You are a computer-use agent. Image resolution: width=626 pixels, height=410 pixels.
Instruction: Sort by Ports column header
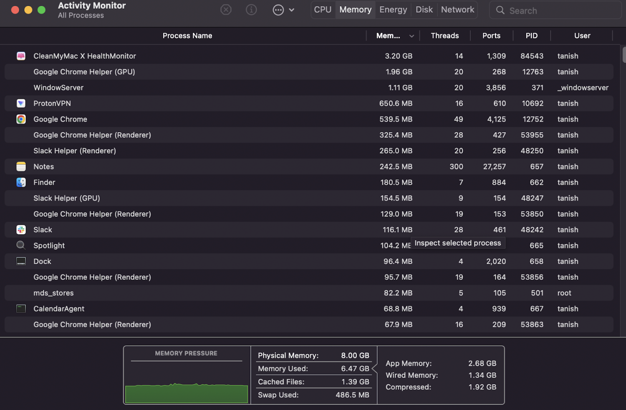pos(491,36)
